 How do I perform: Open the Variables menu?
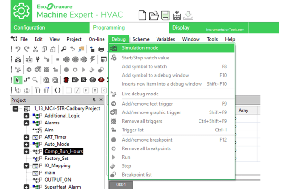coord(165,39)
